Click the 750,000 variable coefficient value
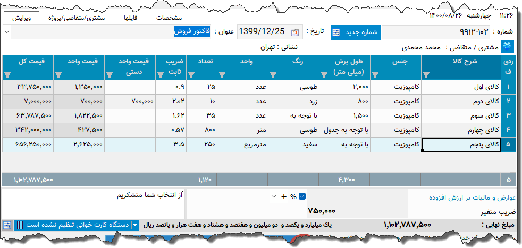The width and height of the screenshot is (522, 248). tap(322, 211)
